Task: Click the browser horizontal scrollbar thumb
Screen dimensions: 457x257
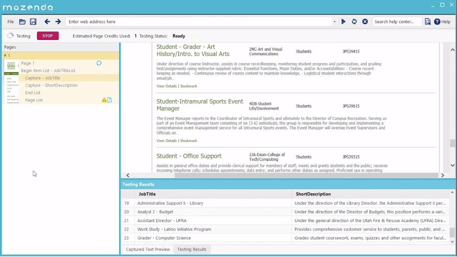Action: point(306,175)
